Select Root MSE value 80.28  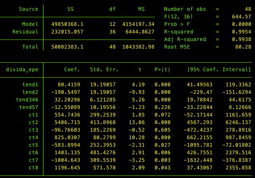243,47
